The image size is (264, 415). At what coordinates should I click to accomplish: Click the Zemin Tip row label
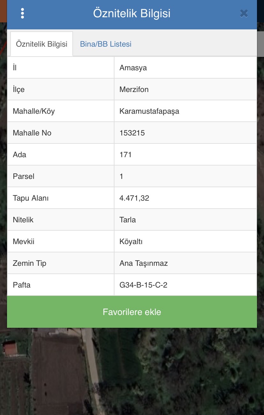click(30, 263)
